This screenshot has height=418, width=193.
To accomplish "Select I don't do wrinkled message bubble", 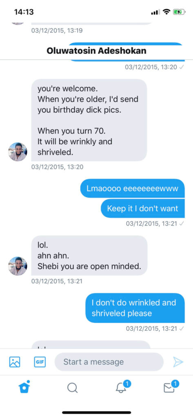I will pos(135,308).
